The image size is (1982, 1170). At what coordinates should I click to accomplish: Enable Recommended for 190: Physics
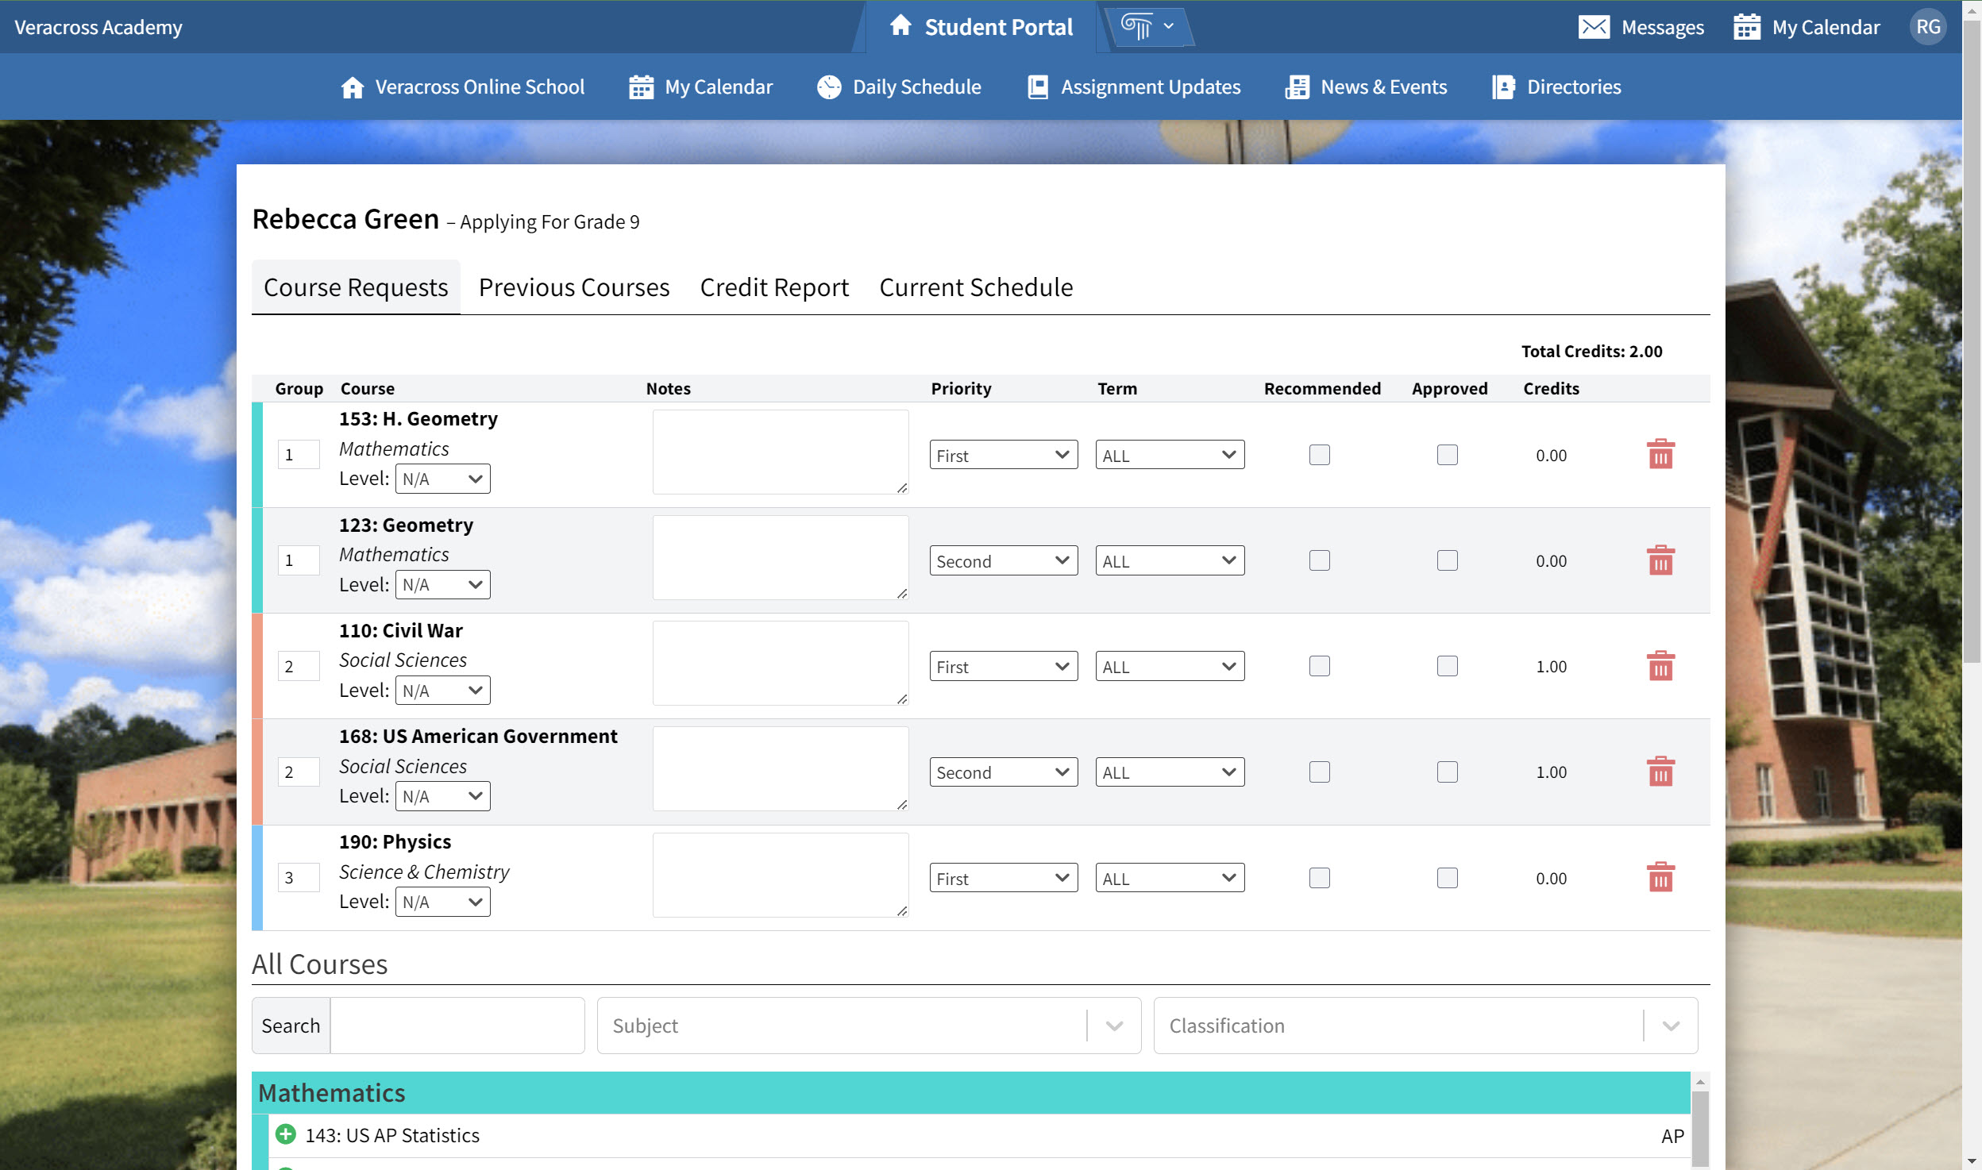coord(1318,877)
